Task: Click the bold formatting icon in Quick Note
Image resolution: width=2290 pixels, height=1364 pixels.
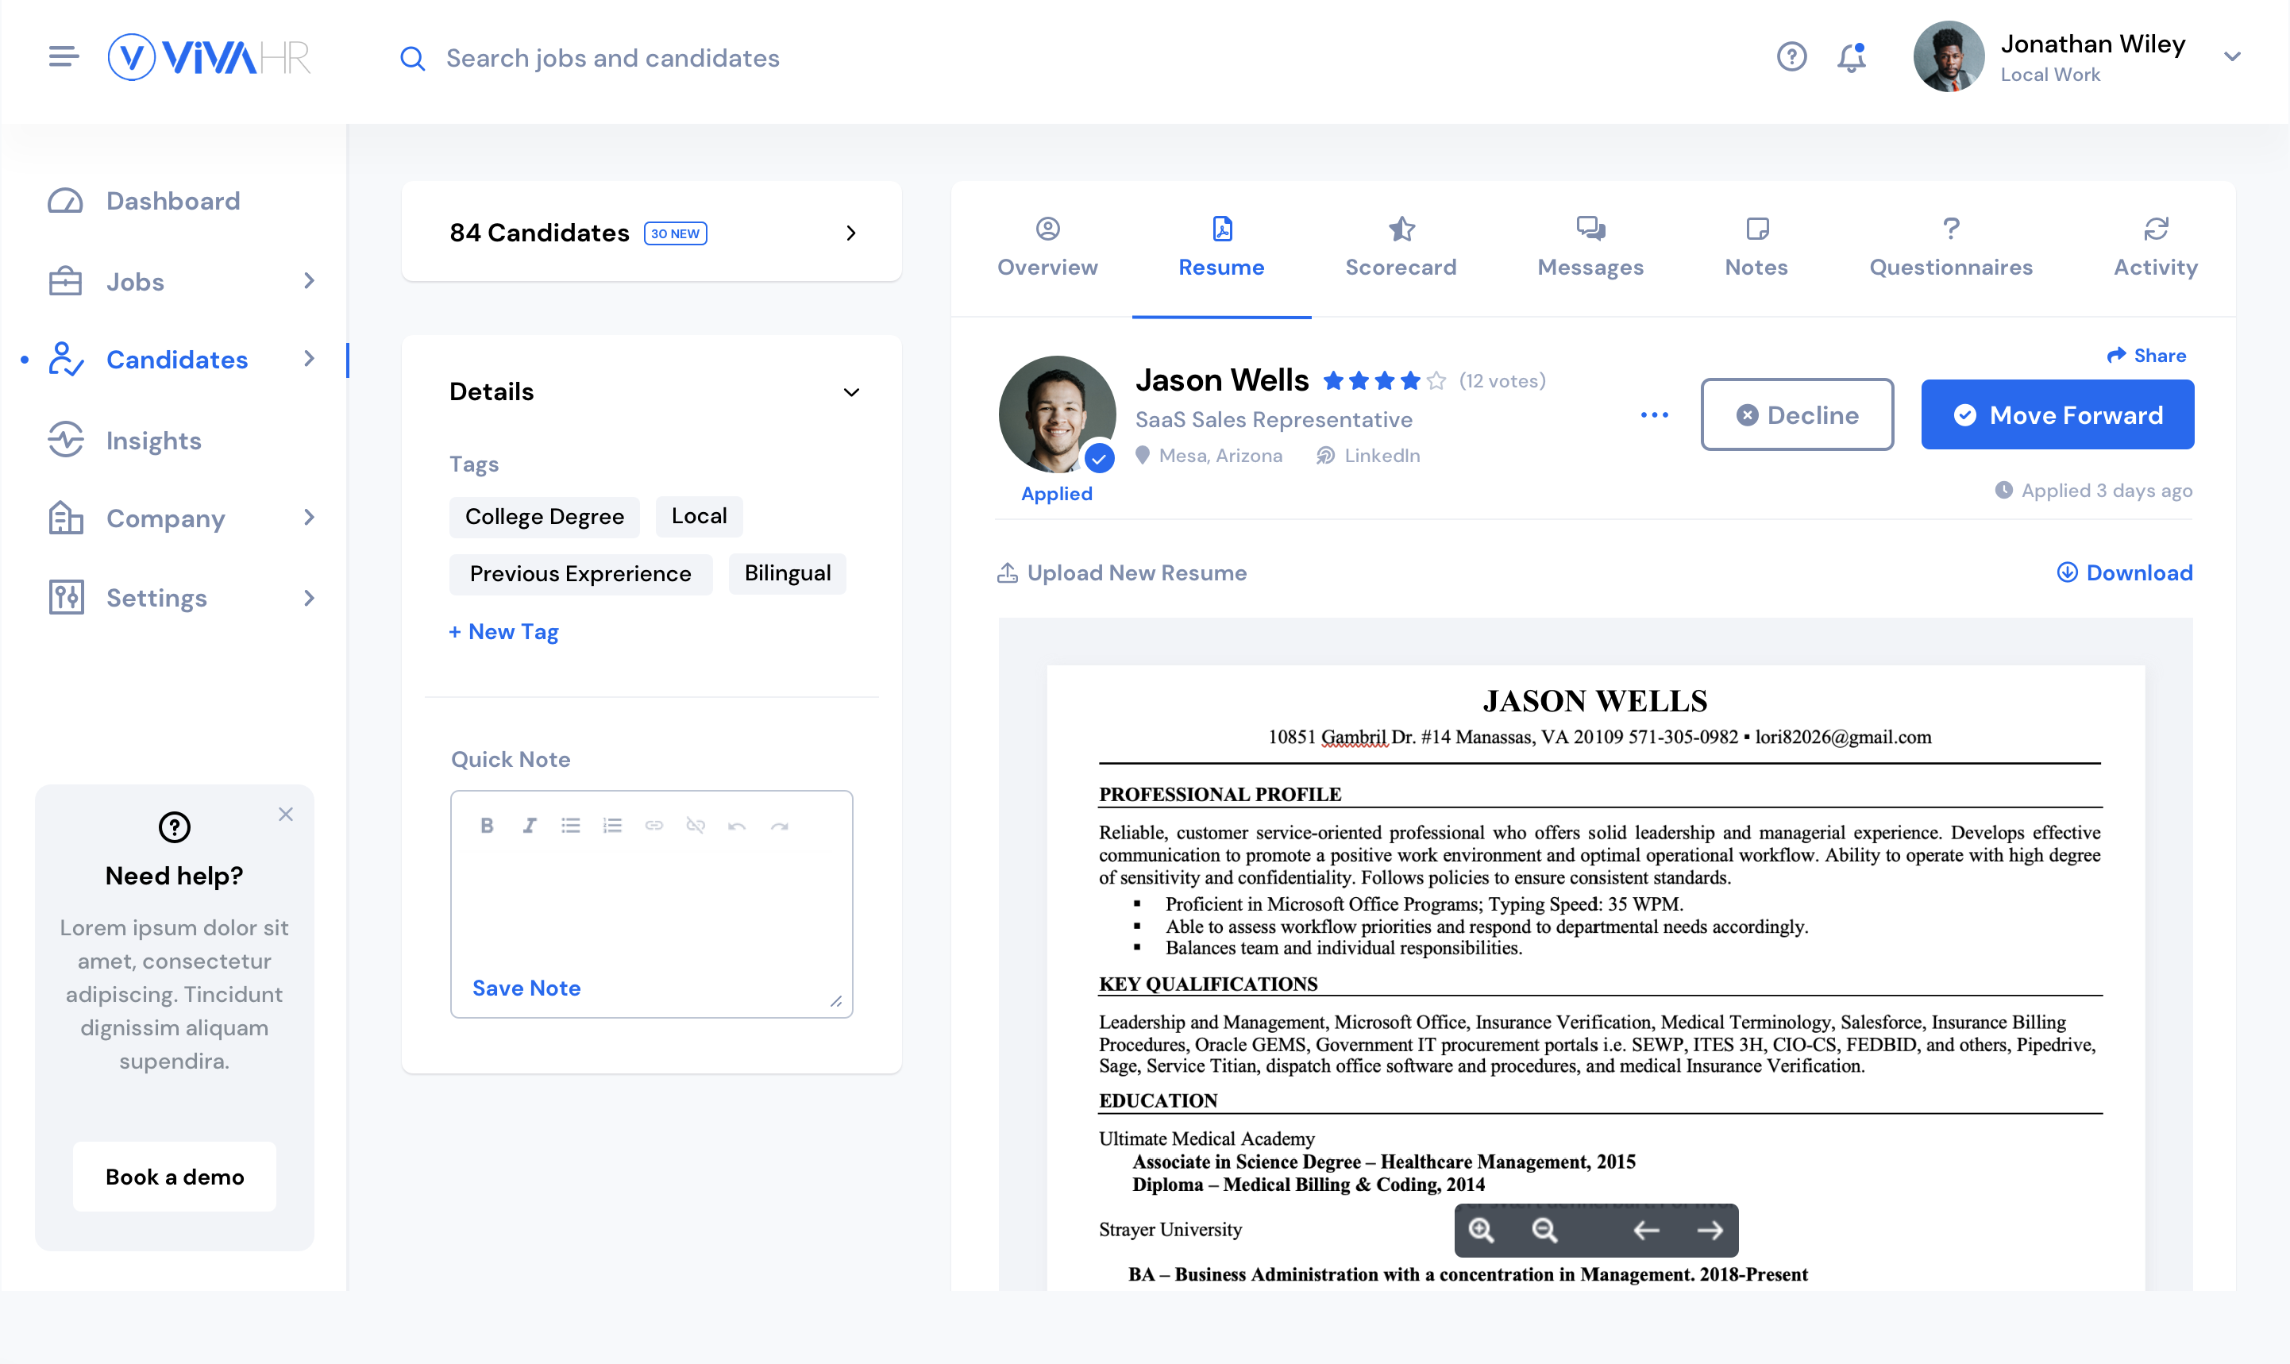Action: click(x=487, y=826)
